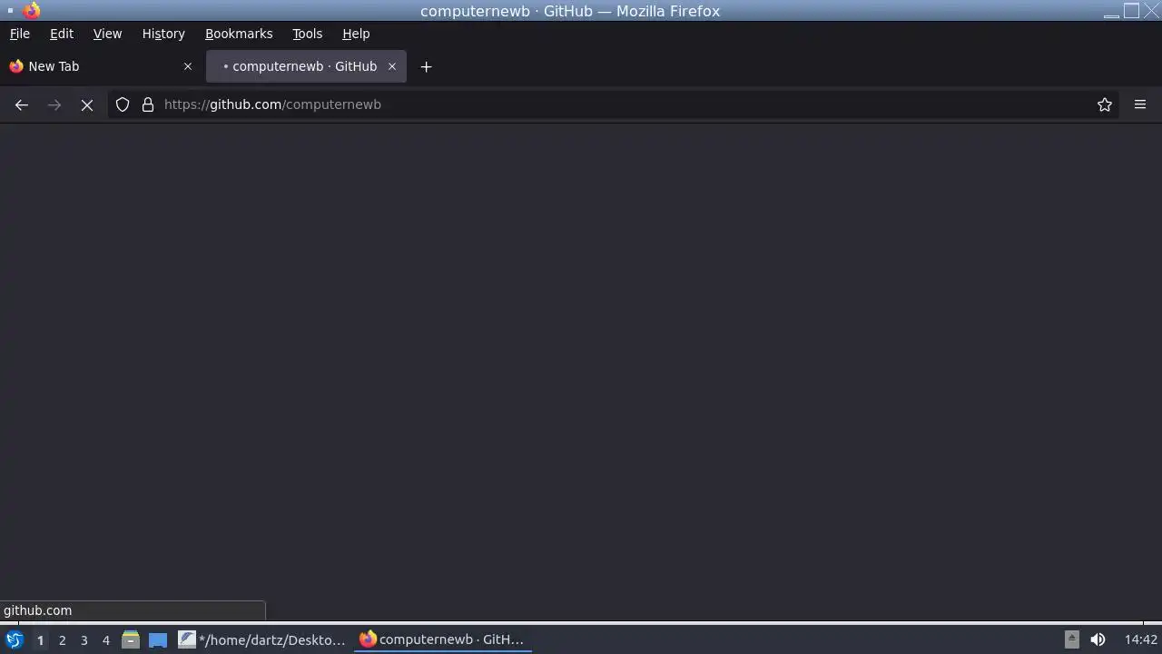Screen dimensions: 1162x654
Task: Close the computernewb · GitHub tab
Action: (392, 66)
